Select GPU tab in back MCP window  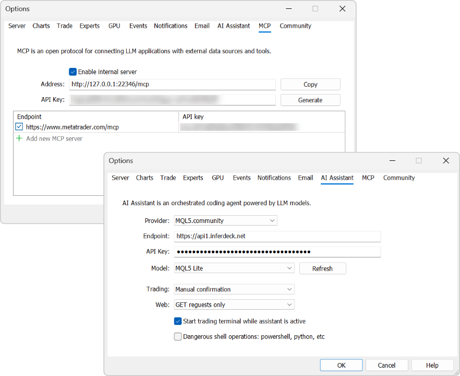tap(114, 26)
